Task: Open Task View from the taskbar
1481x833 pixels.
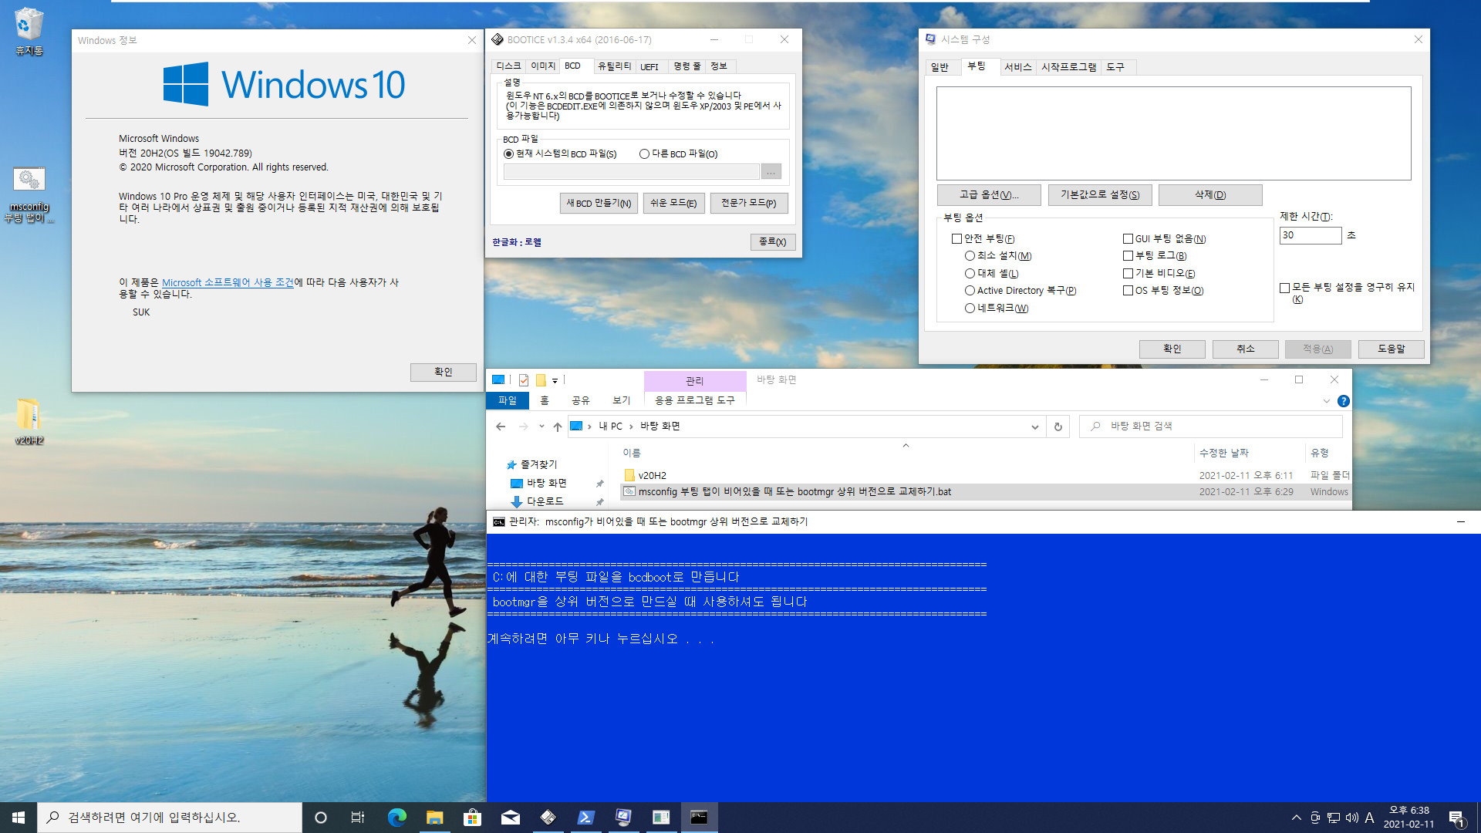Action: point(358,818)
